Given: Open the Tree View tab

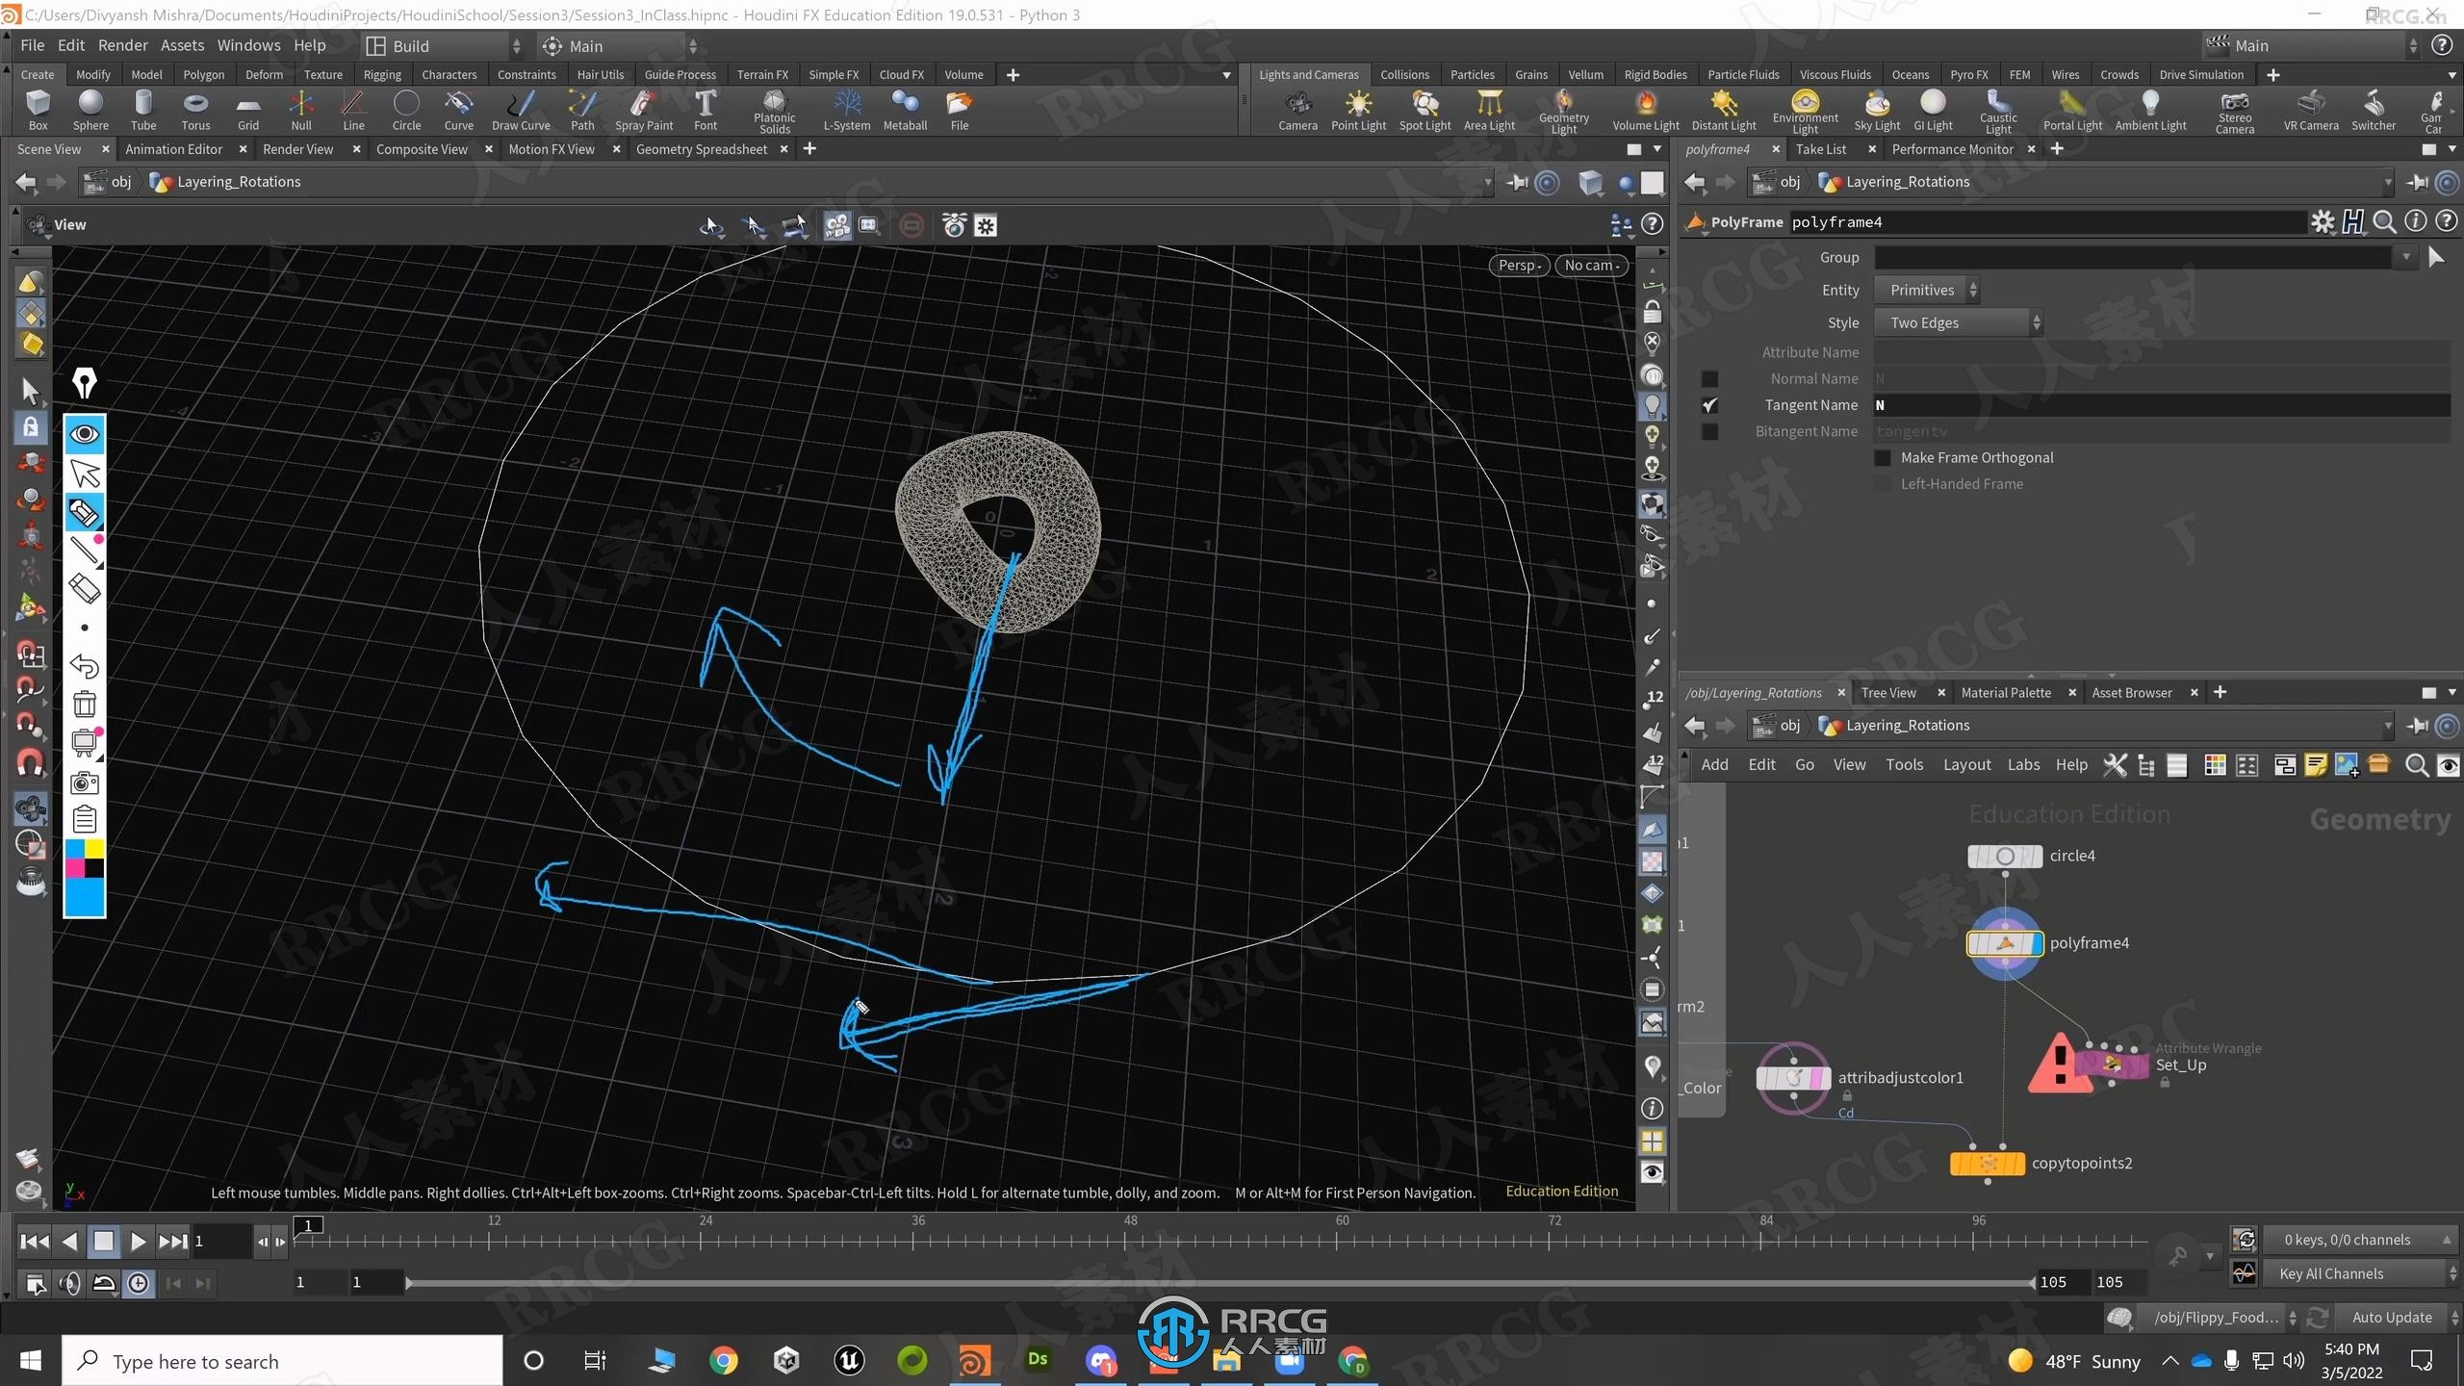Looking at the screenshot, I should [x=1888, y=693].
